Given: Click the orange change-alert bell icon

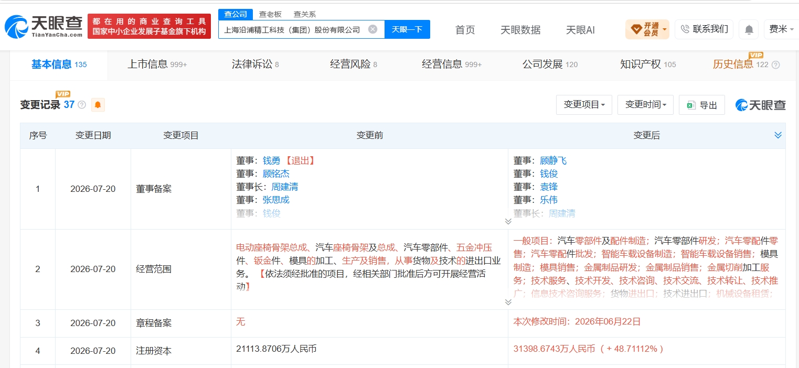Looking at the screenshot, I should (x=98, y=105).
